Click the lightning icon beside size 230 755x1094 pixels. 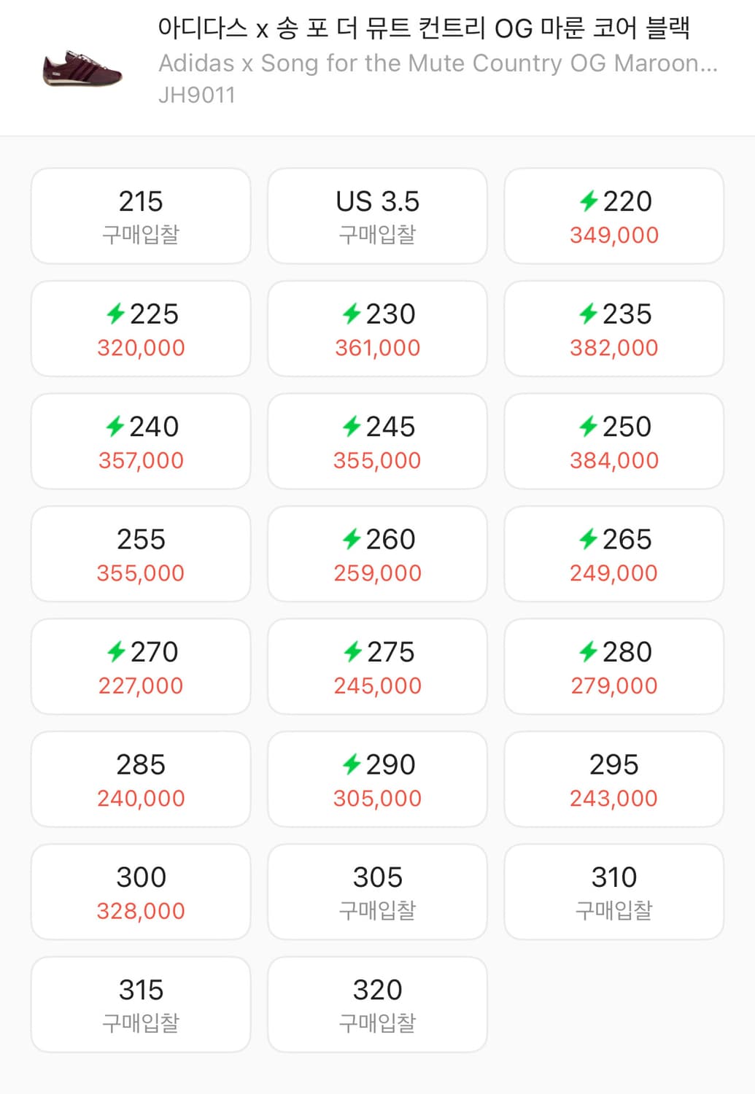(352, 314)
